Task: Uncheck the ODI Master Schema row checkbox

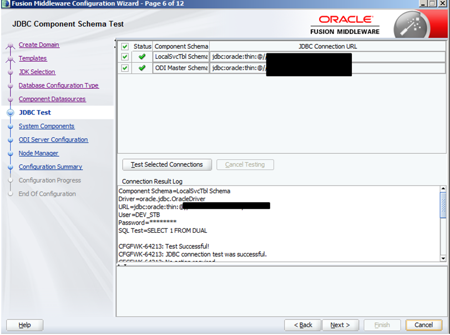Action: coord(125,68)
